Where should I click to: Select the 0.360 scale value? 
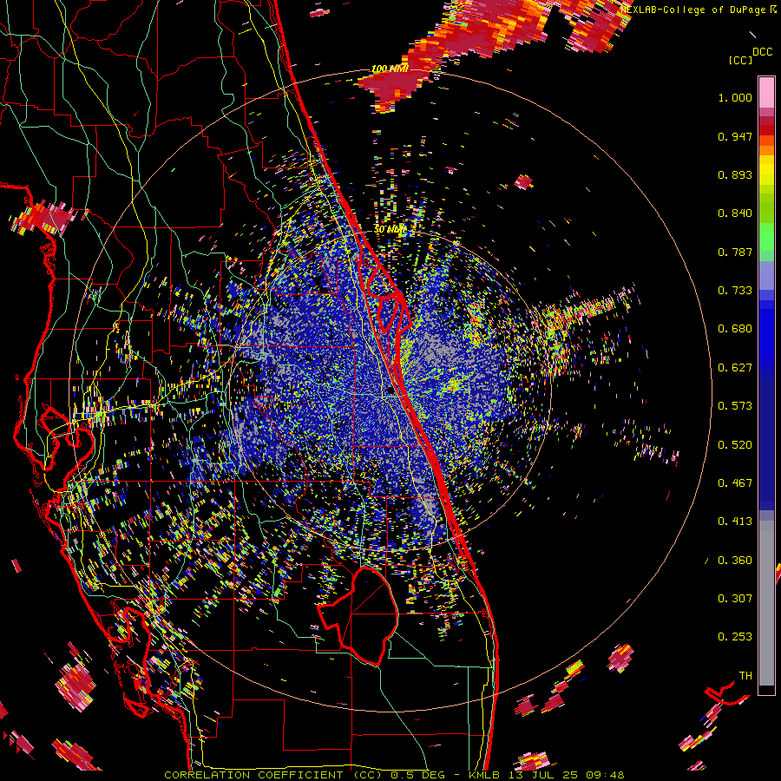coord(735,561)
